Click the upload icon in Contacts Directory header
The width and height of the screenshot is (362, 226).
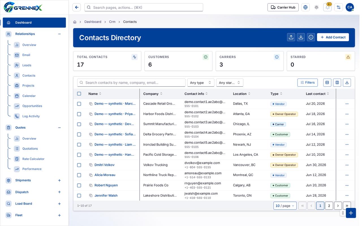(x=291, y=37)
